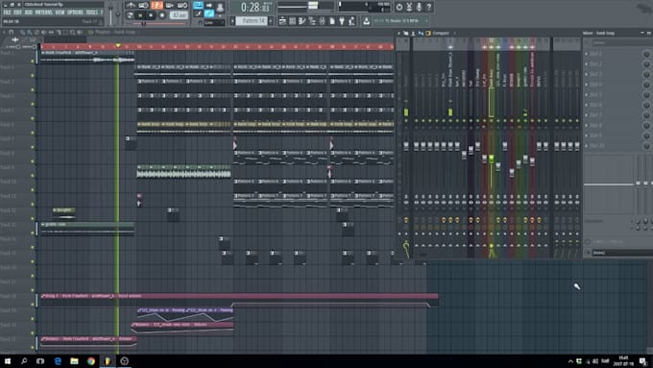Open the VIEW menu
Viewport: 653px width, 368px height.
coord(60,12)
